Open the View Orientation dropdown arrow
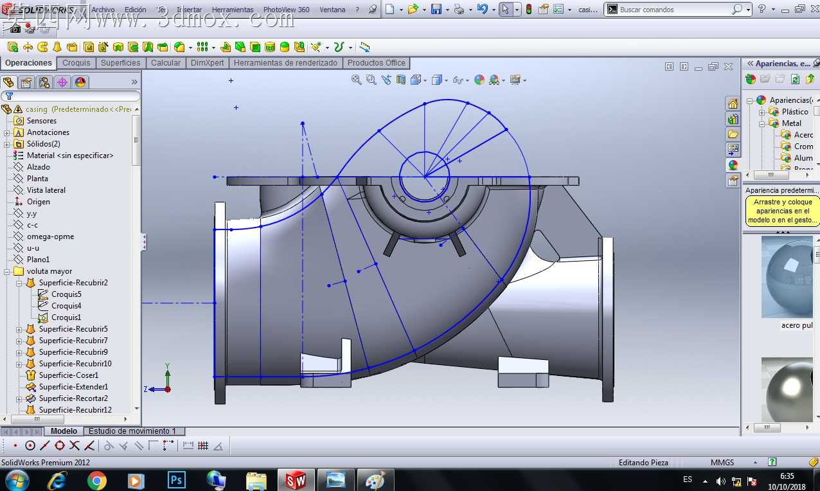The image size is (820, 491). point(425,81)
